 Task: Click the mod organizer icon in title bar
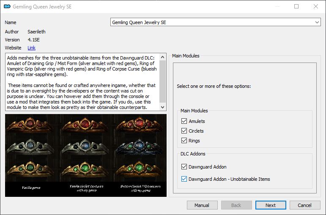[7, 7]
